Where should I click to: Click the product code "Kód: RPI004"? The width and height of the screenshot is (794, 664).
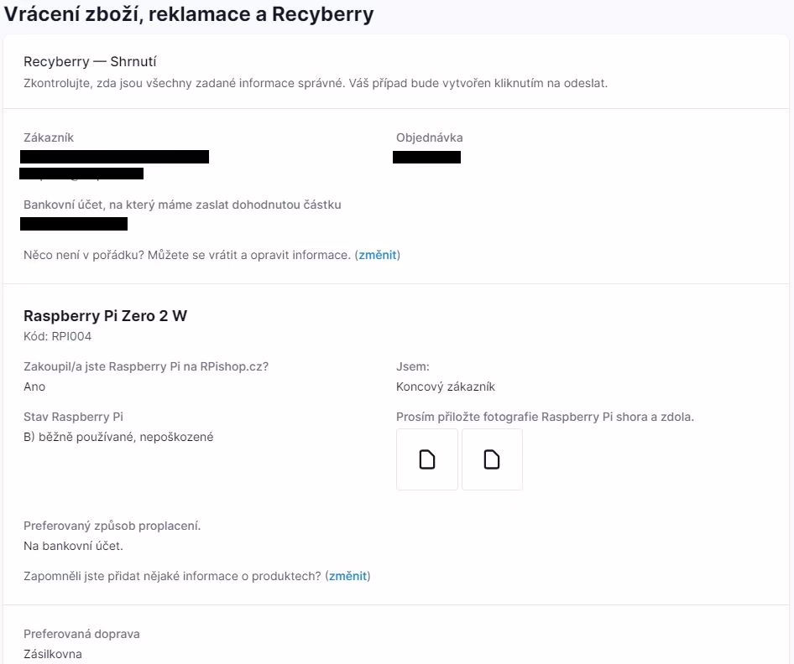point(57,336)
